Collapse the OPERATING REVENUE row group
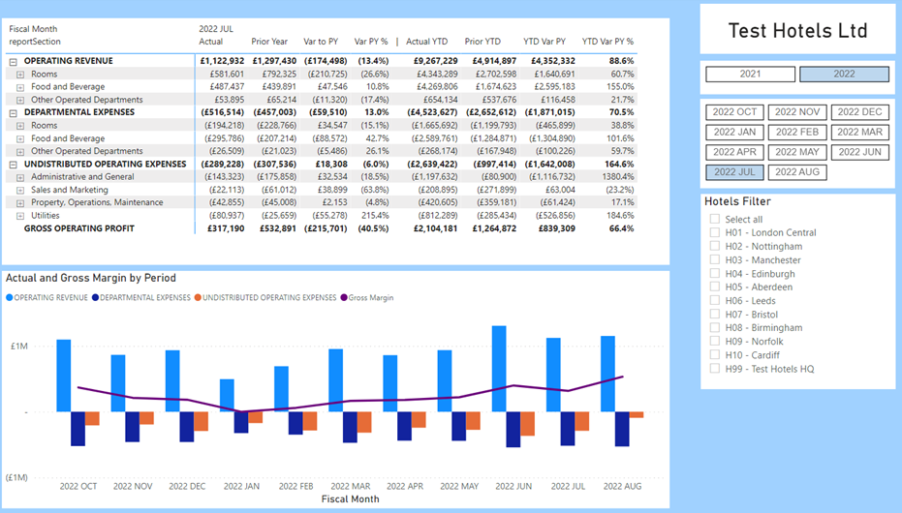This screenshot has width=902, height=513. point(14,61)
